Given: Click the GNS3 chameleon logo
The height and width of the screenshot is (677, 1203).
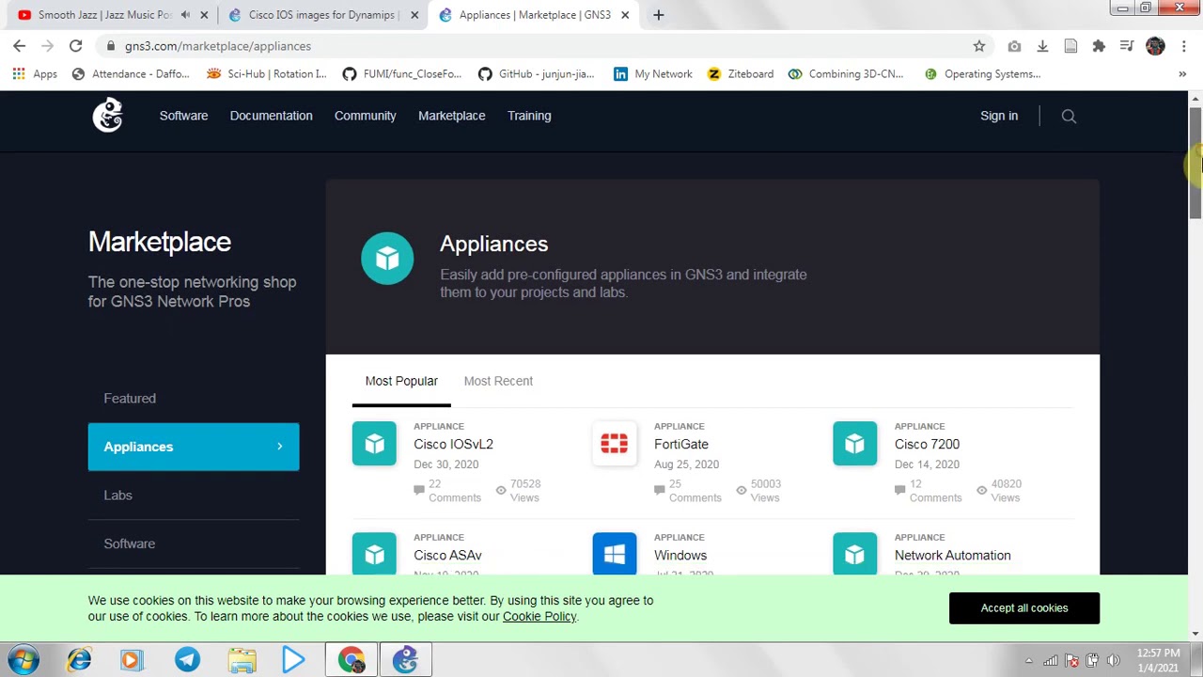Looking at the screenshot, I should point(108,115).
